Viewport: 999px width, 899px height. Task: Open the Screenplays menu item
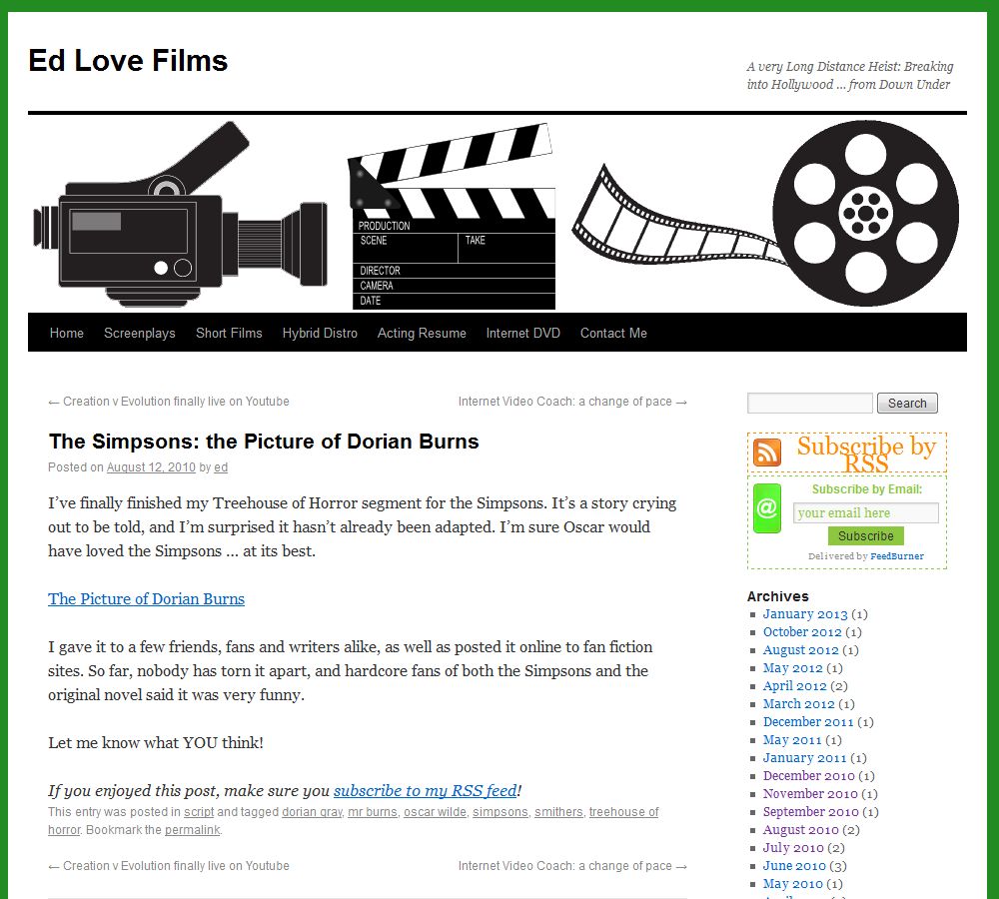pyautogui.click(x=140, y=333)
